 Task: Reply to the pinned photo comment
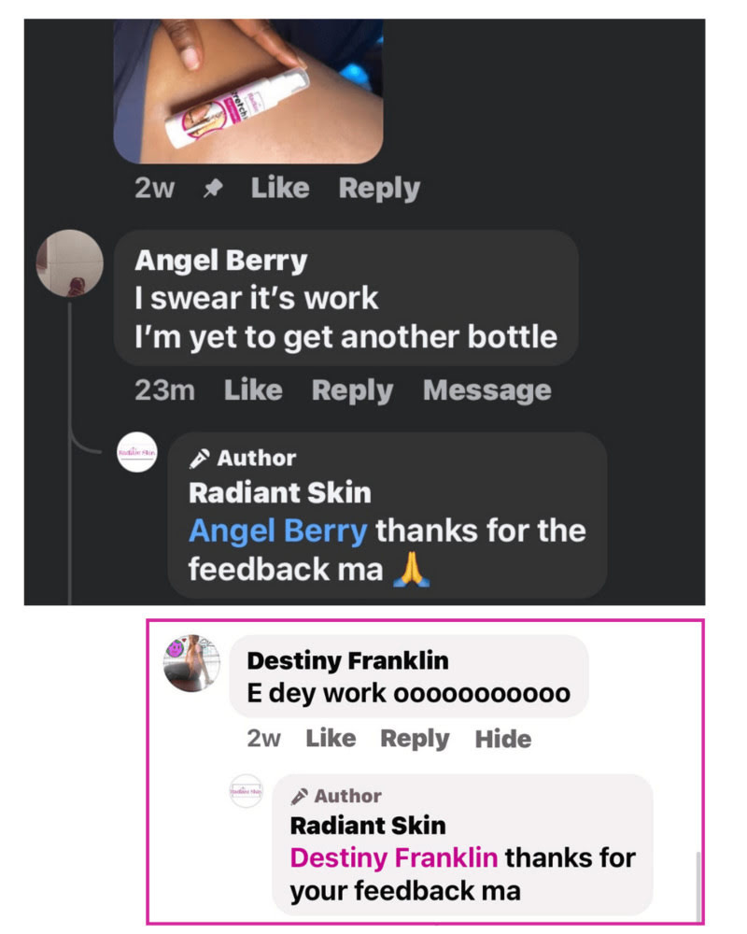pos(379,189)
